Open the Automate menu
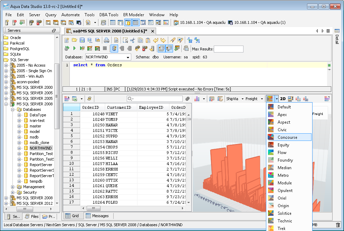The width and height of the screenshot is (344, 231). click(x=70, y=15)
